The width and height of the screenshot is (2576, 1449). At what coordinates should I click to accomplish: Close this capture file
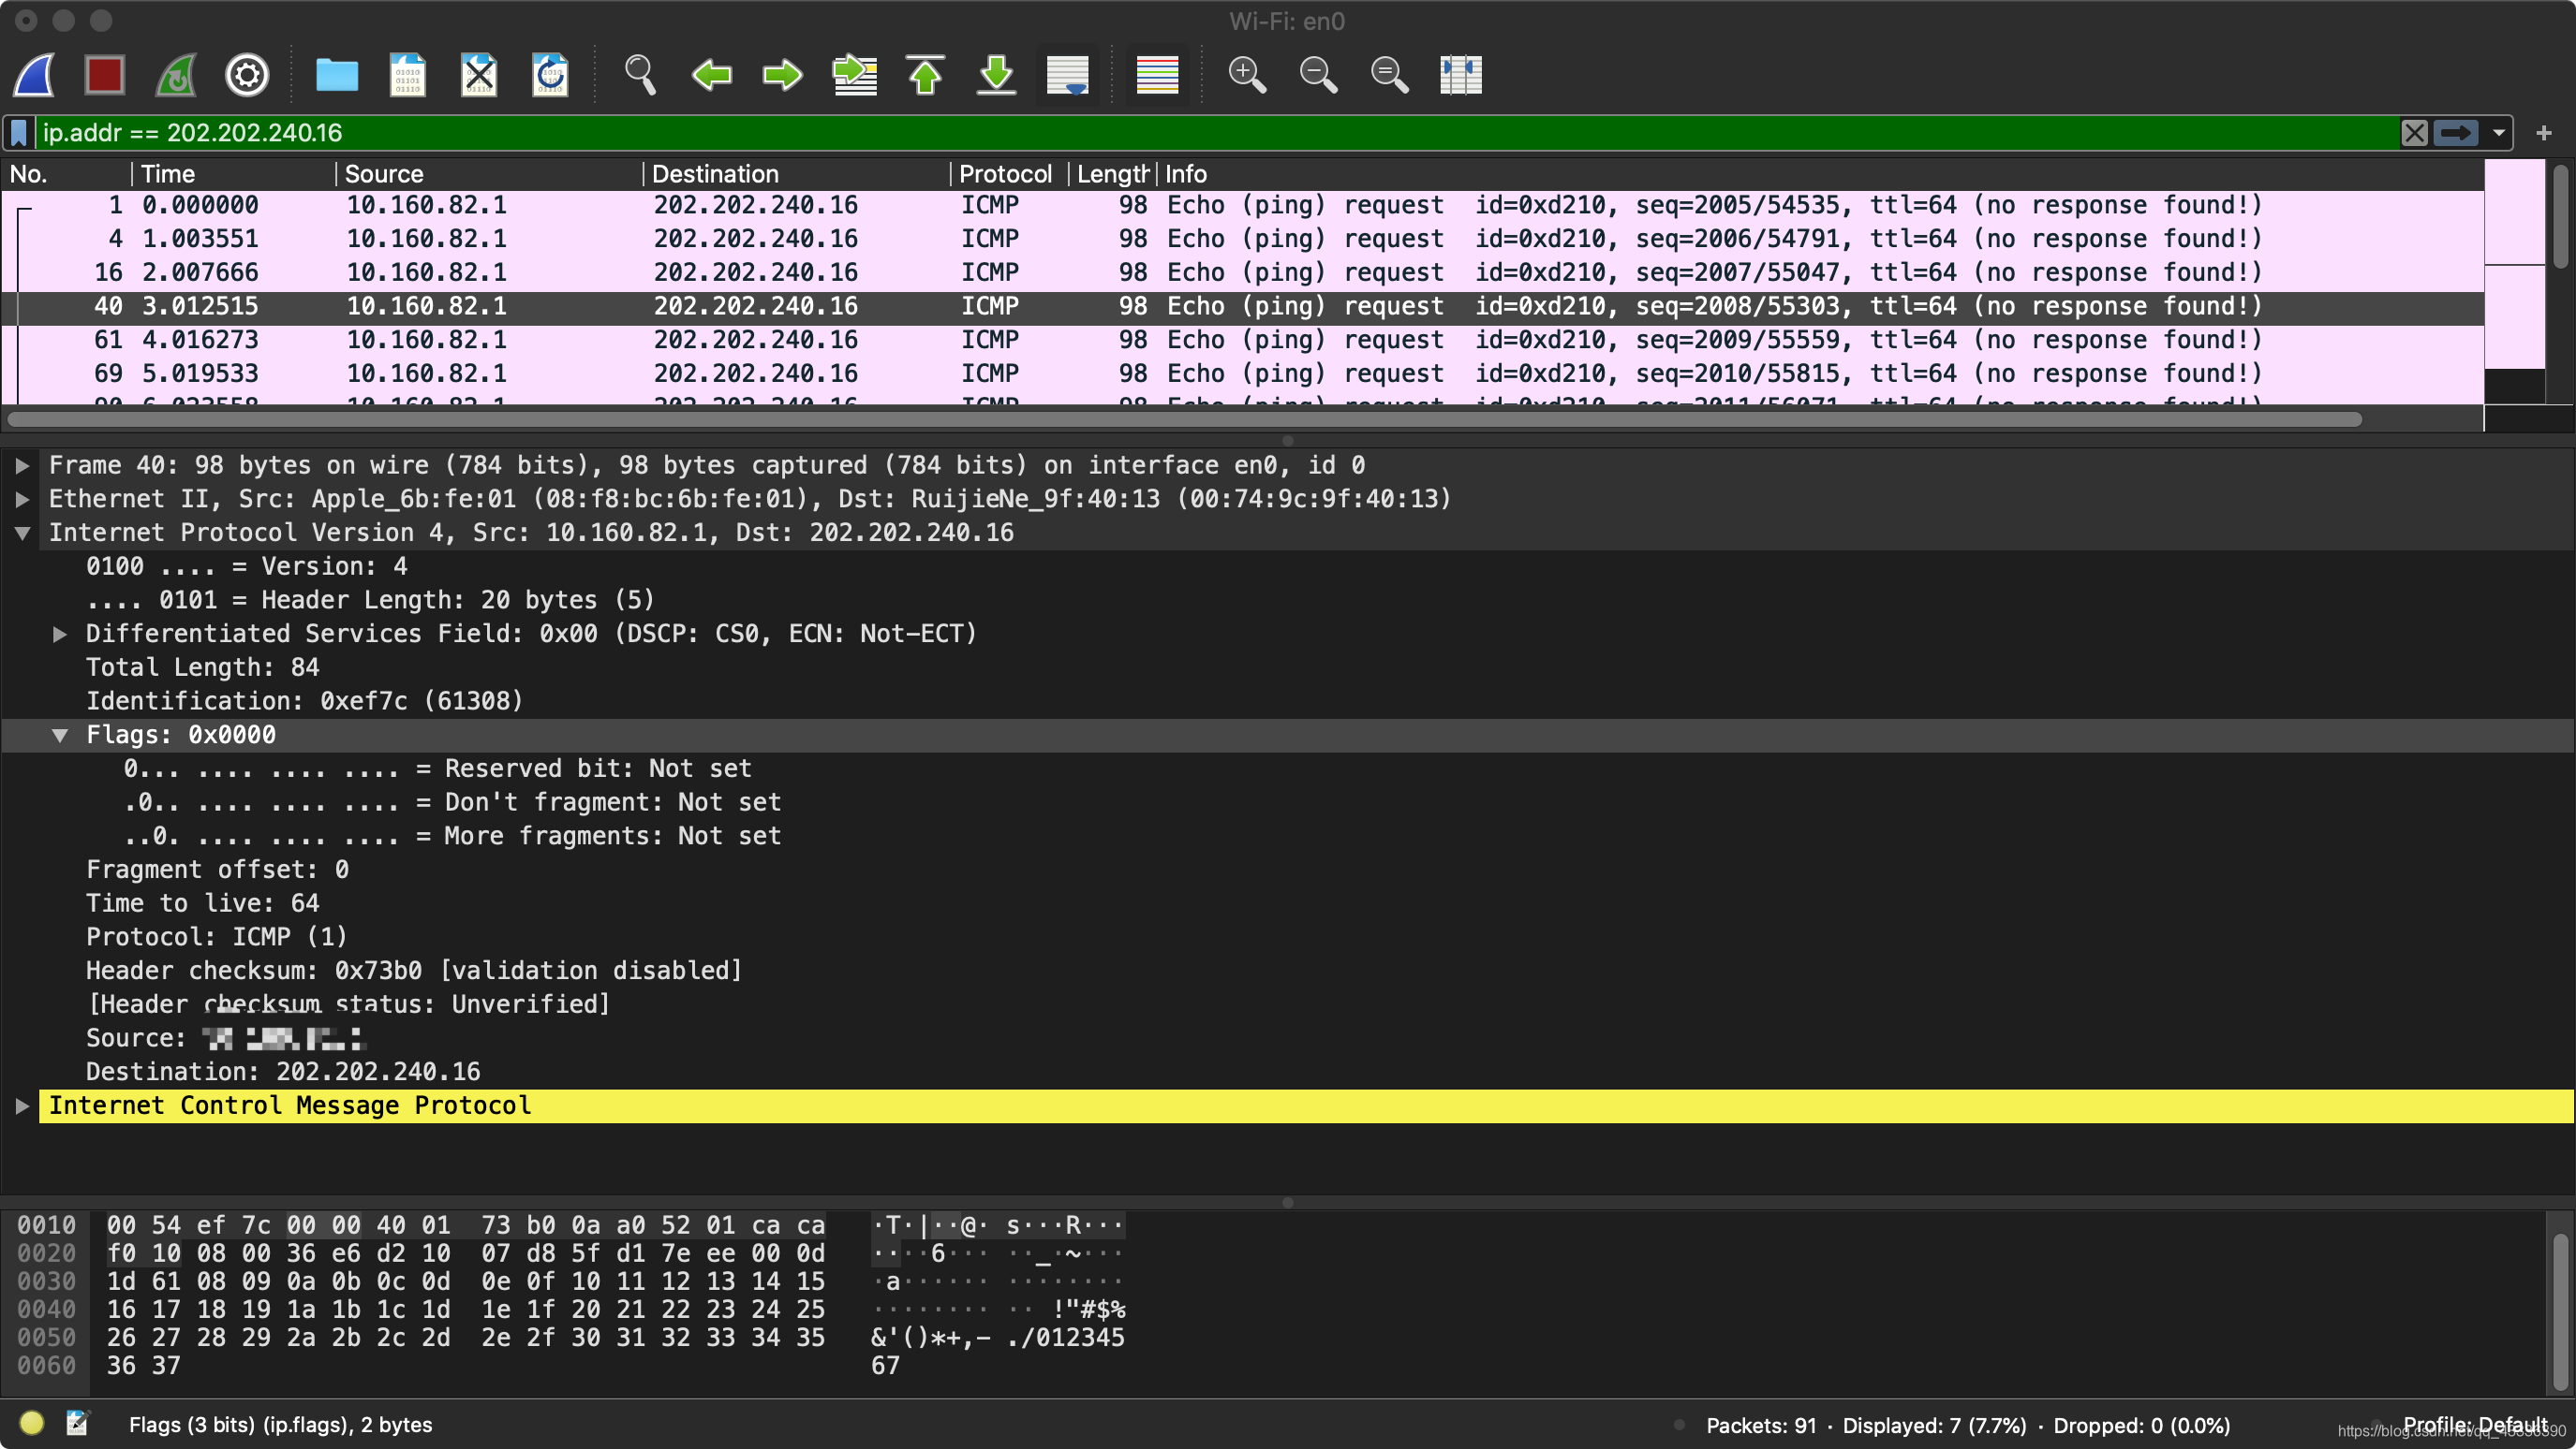pos(479,76)
